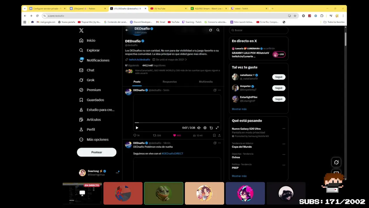Seek on the video progress bar

tap(177, 123)
